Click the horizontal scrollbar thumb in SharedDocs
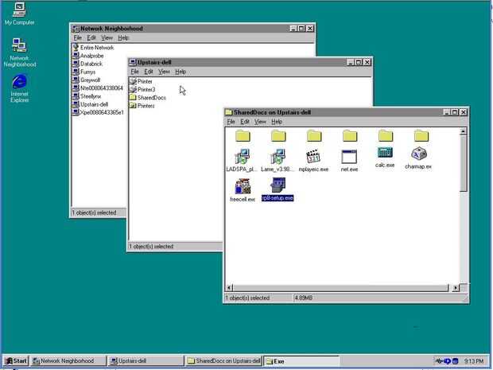The width and height of the screenshot is (493, 370). tap(340, 287)
